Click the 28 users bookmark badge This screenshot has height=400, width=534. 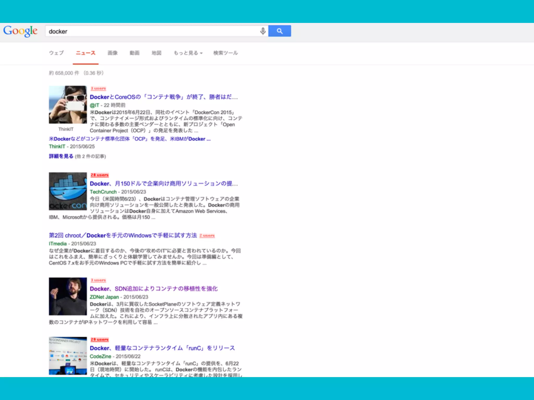coord(99,175)
